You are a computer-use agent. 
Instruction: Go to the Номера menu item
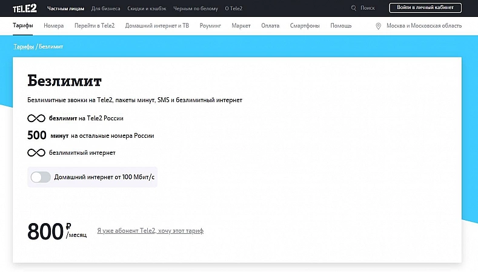click(x=54, y=26)
